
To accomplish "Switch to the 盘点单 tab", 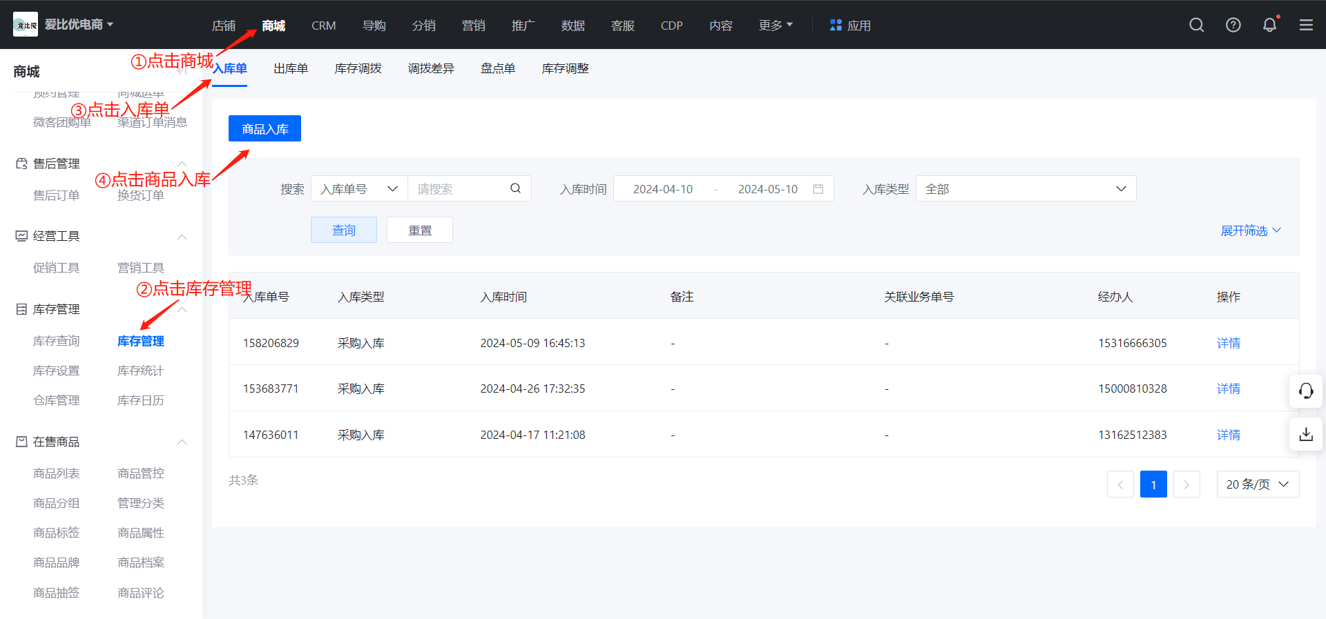I will [x=498, y=68].
